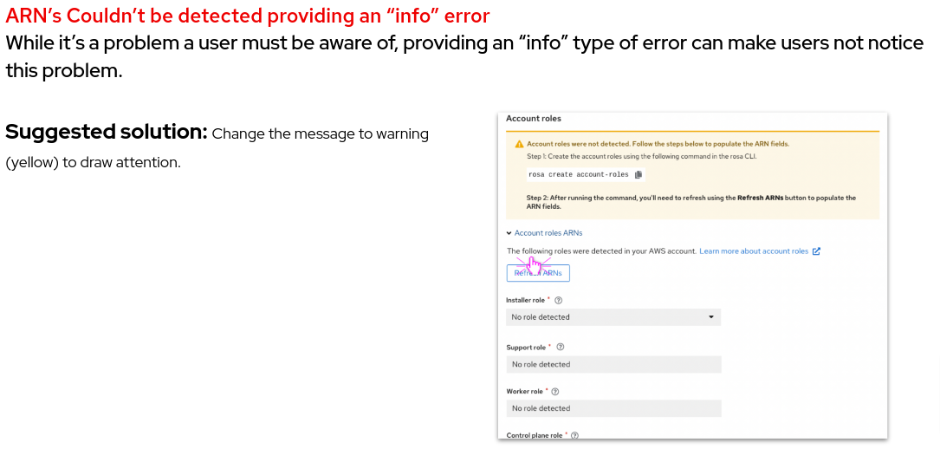The height and width of the screenshot is (449, 940).
Task: Click the Step 2 instruction text
Action: pos(690,202)
